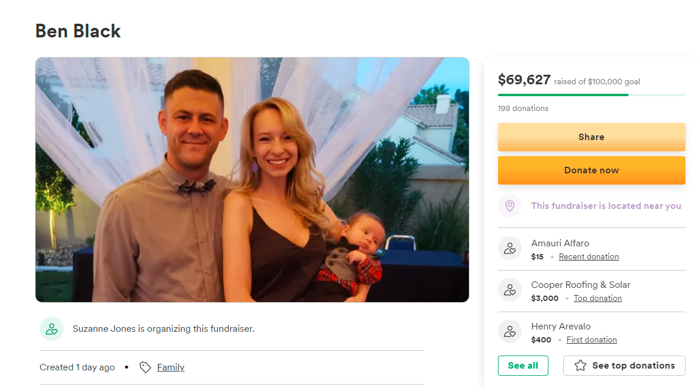Click the star icon on See top donations
Image resolution: width=698 pixels, height=387 pixels.
click(580, 366)
